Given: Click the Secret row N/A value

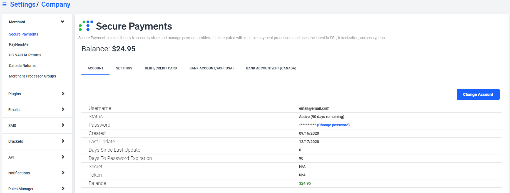Looking at the screenshot, I should [x=302, y=167].
